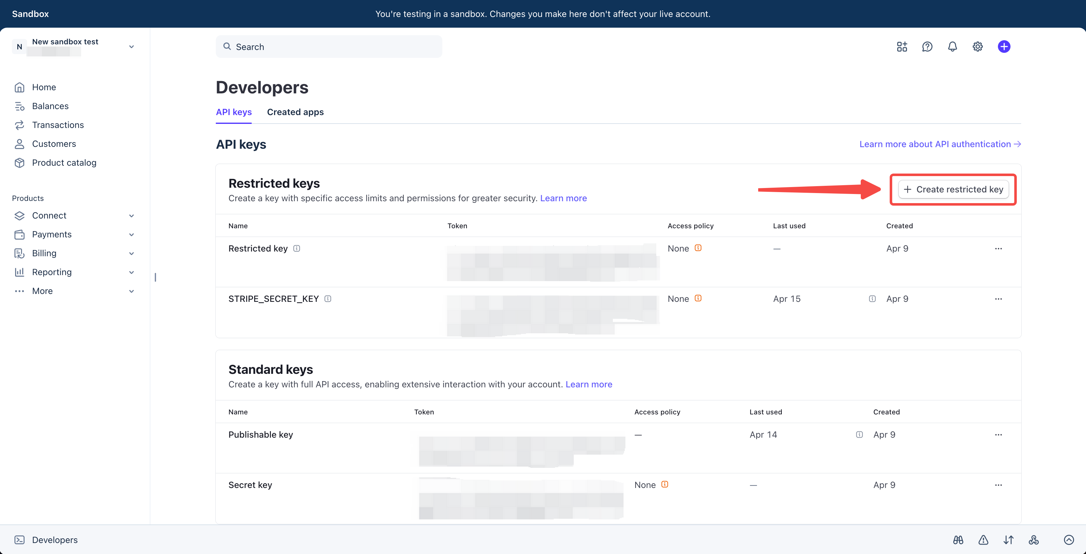Expand the Billing menu chevron
The width and height of the screenshot is (1086, 554).
click(132, 254)
